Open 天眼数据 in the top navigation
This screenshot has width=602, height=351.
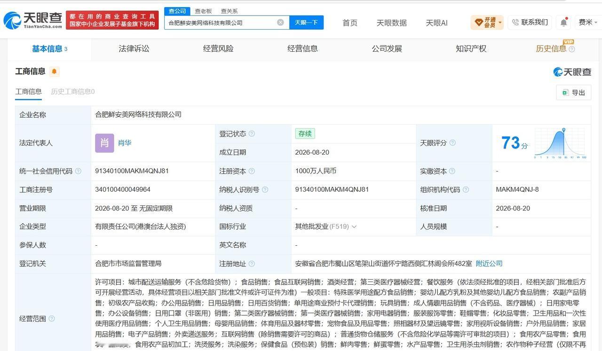point(392,23)
